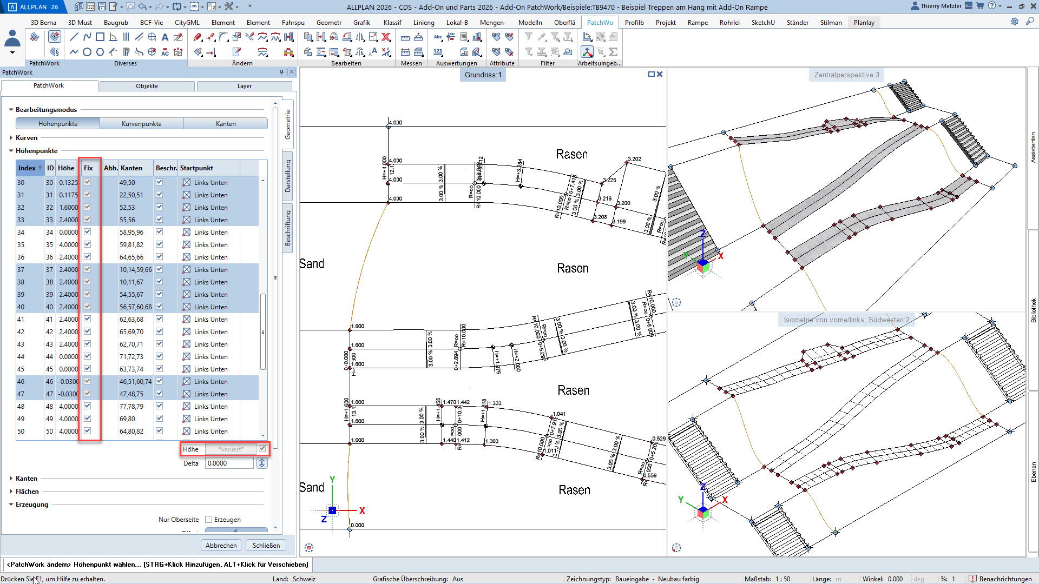This screenshot has width=1039, height=584.
Task: Open the Rampe ribbon tab
Action: 698,23
